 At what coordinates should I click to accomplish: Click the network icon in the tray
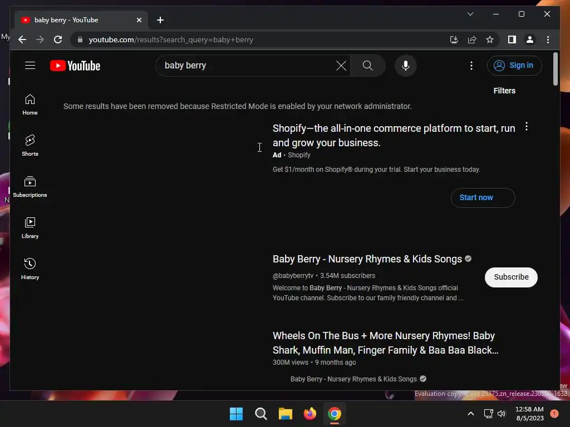click(x=489, y=414)
